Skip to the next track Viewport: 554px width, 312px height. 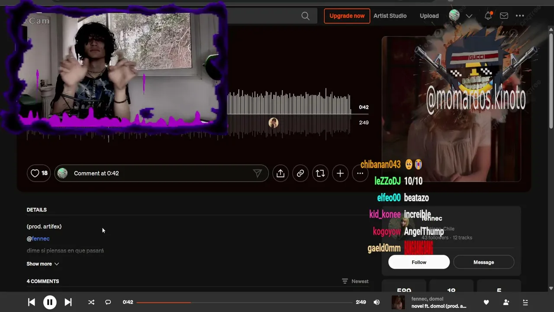(68, 302)
